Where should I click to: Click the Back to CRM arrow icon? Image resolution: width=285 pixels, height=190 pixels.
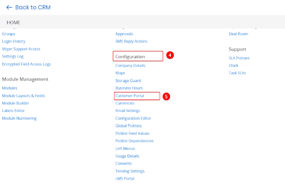point(9,8)
